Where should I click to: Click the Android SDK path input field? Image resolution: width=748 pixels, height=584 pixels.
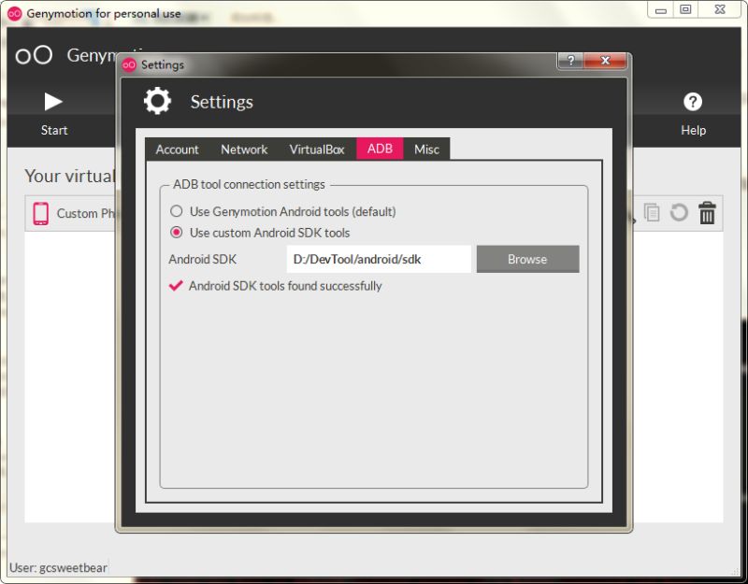coord(379,259)
